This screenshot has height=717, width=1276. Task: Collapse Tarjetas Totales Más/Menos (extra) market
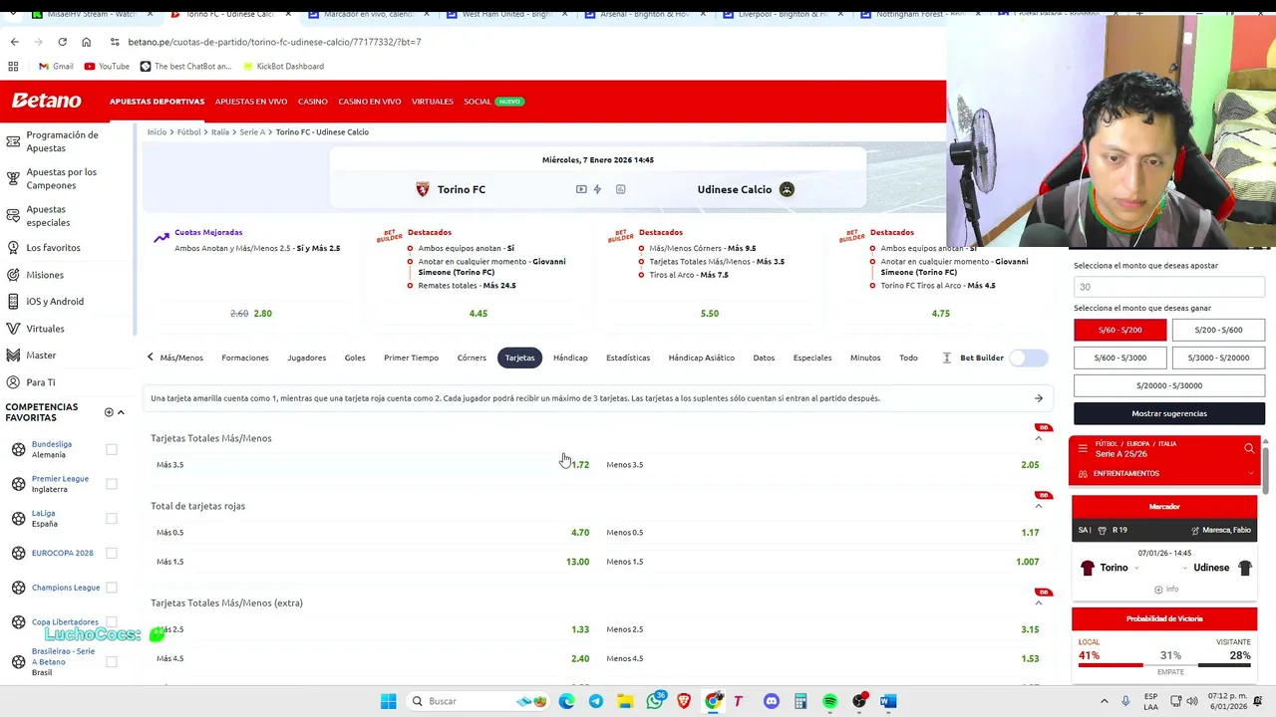coord(1038,602)
